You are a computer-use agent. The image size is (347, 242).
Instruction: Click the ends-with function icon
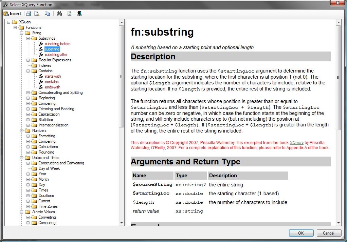[41, 87]
